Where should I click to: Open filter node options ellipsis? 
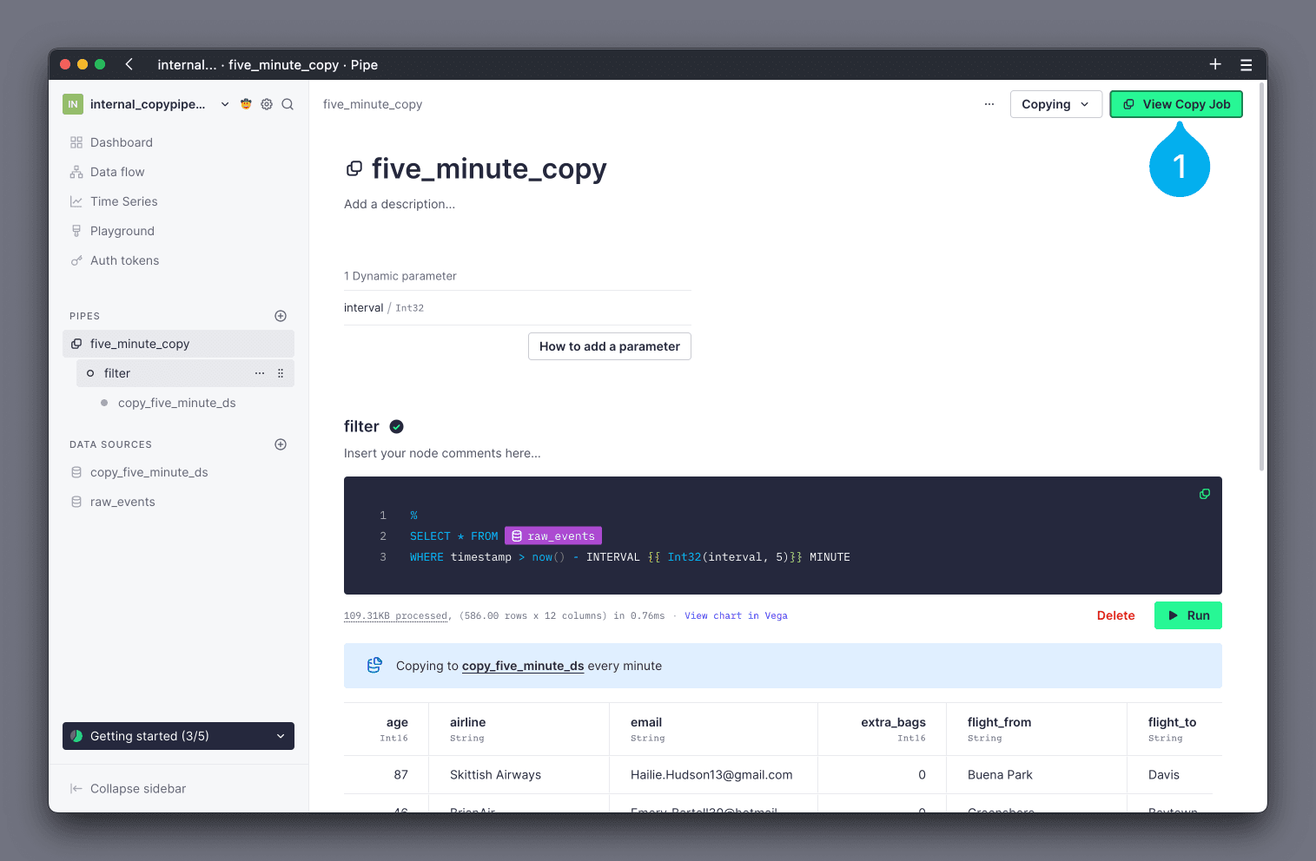click(260, 373)
